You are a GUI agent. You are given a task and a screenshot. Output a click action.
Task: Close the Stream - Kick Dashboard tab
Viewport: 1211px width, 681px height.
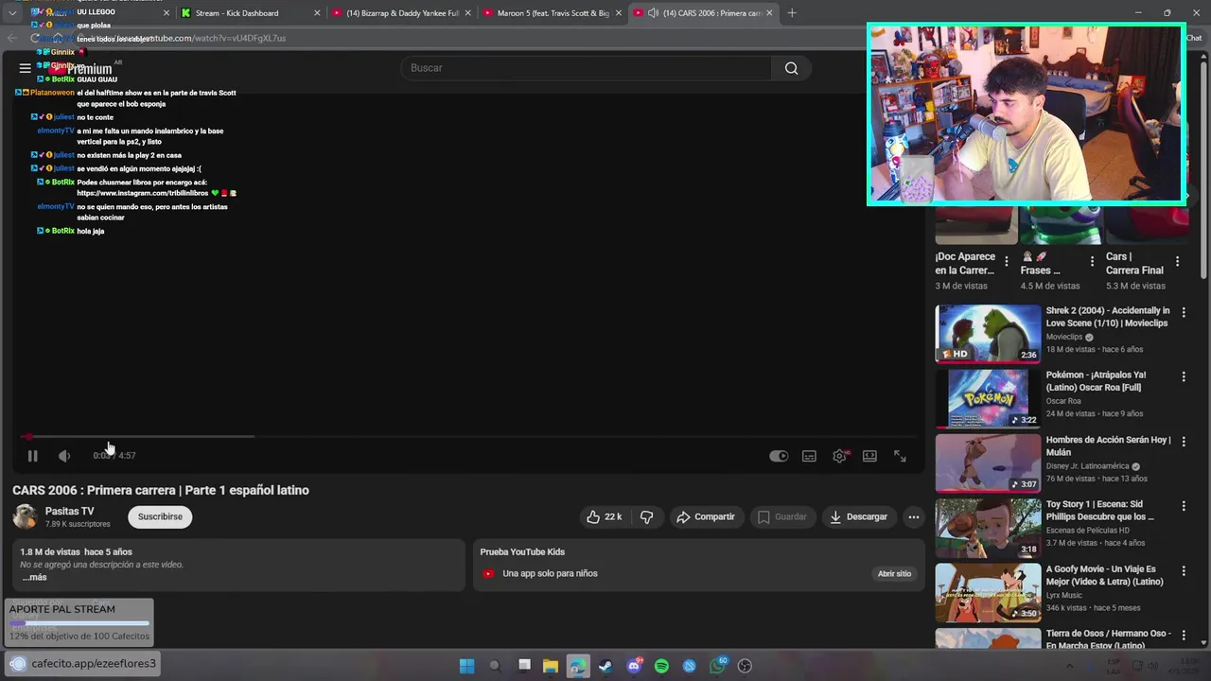coord(317,13)
